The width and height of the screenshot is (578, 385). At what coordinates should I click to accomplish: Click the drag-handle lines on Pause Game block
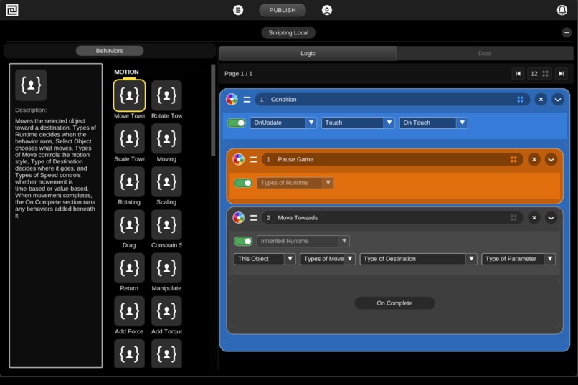254,160
